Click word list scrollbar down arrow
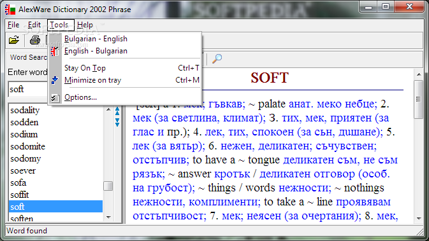The width and height of the screenshot is (429, 241). coord(108,217)
